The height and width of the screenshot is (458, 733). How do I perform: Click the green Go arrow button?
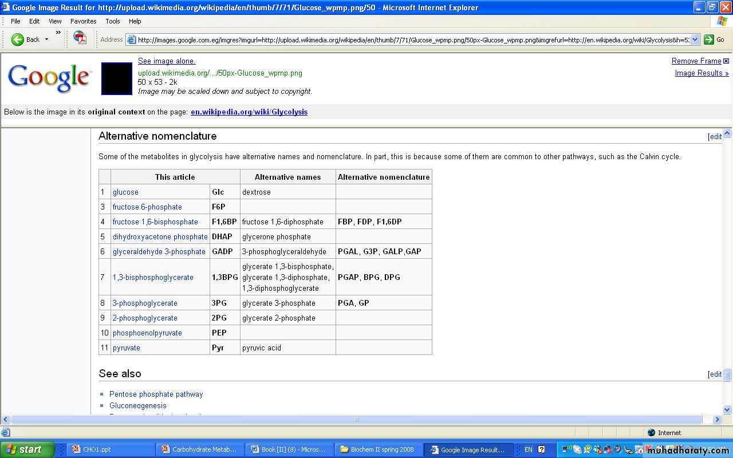tap(709, 40)
